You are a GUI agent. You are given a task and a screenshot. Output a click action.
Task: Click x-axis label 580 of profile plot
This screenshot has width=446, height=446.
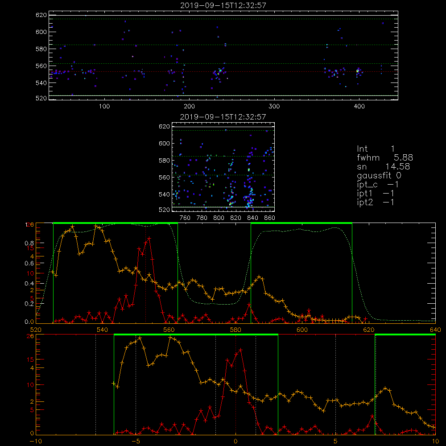[235, 330]
